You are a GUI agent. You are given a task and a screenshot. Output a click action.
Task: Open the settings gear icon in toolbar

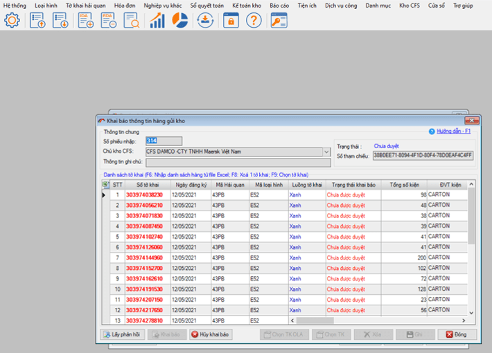12,20
